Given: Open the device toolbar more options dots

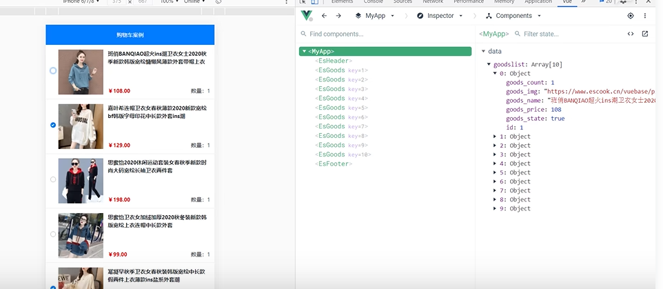Looking at the screenshot, I should 287,1.
